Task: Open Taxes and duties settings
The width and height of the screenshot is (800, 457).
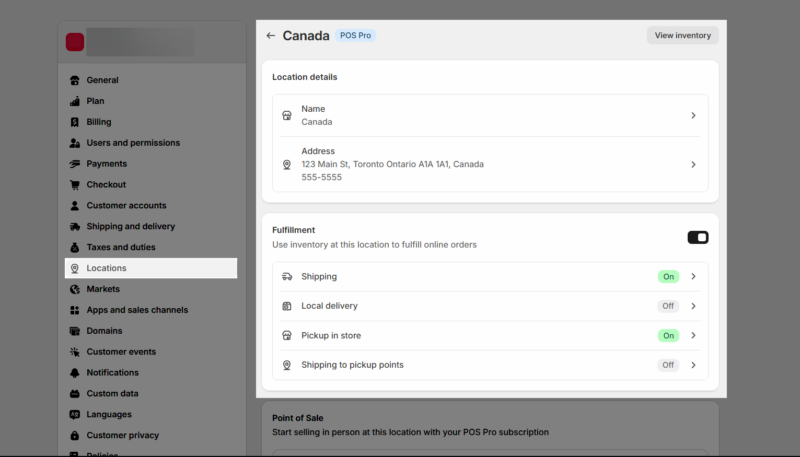Action: point(121,247)
